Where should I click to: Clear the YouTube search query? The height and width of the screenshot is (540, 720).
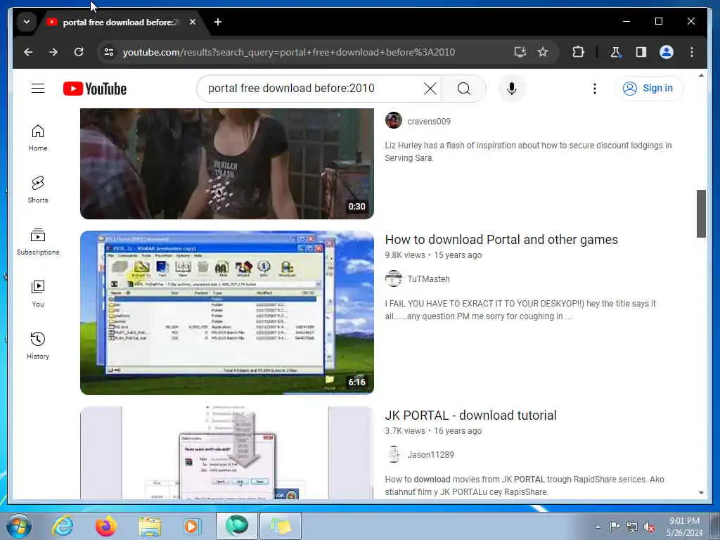(430, 88)
